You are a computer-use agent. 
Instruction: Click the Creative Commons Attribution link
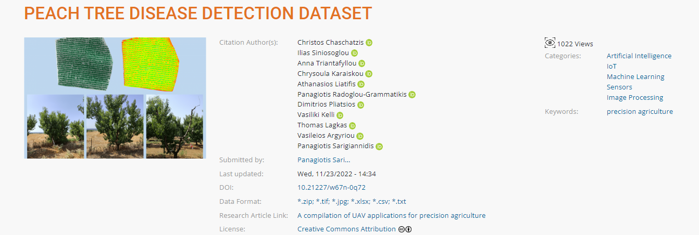(346, 229)
